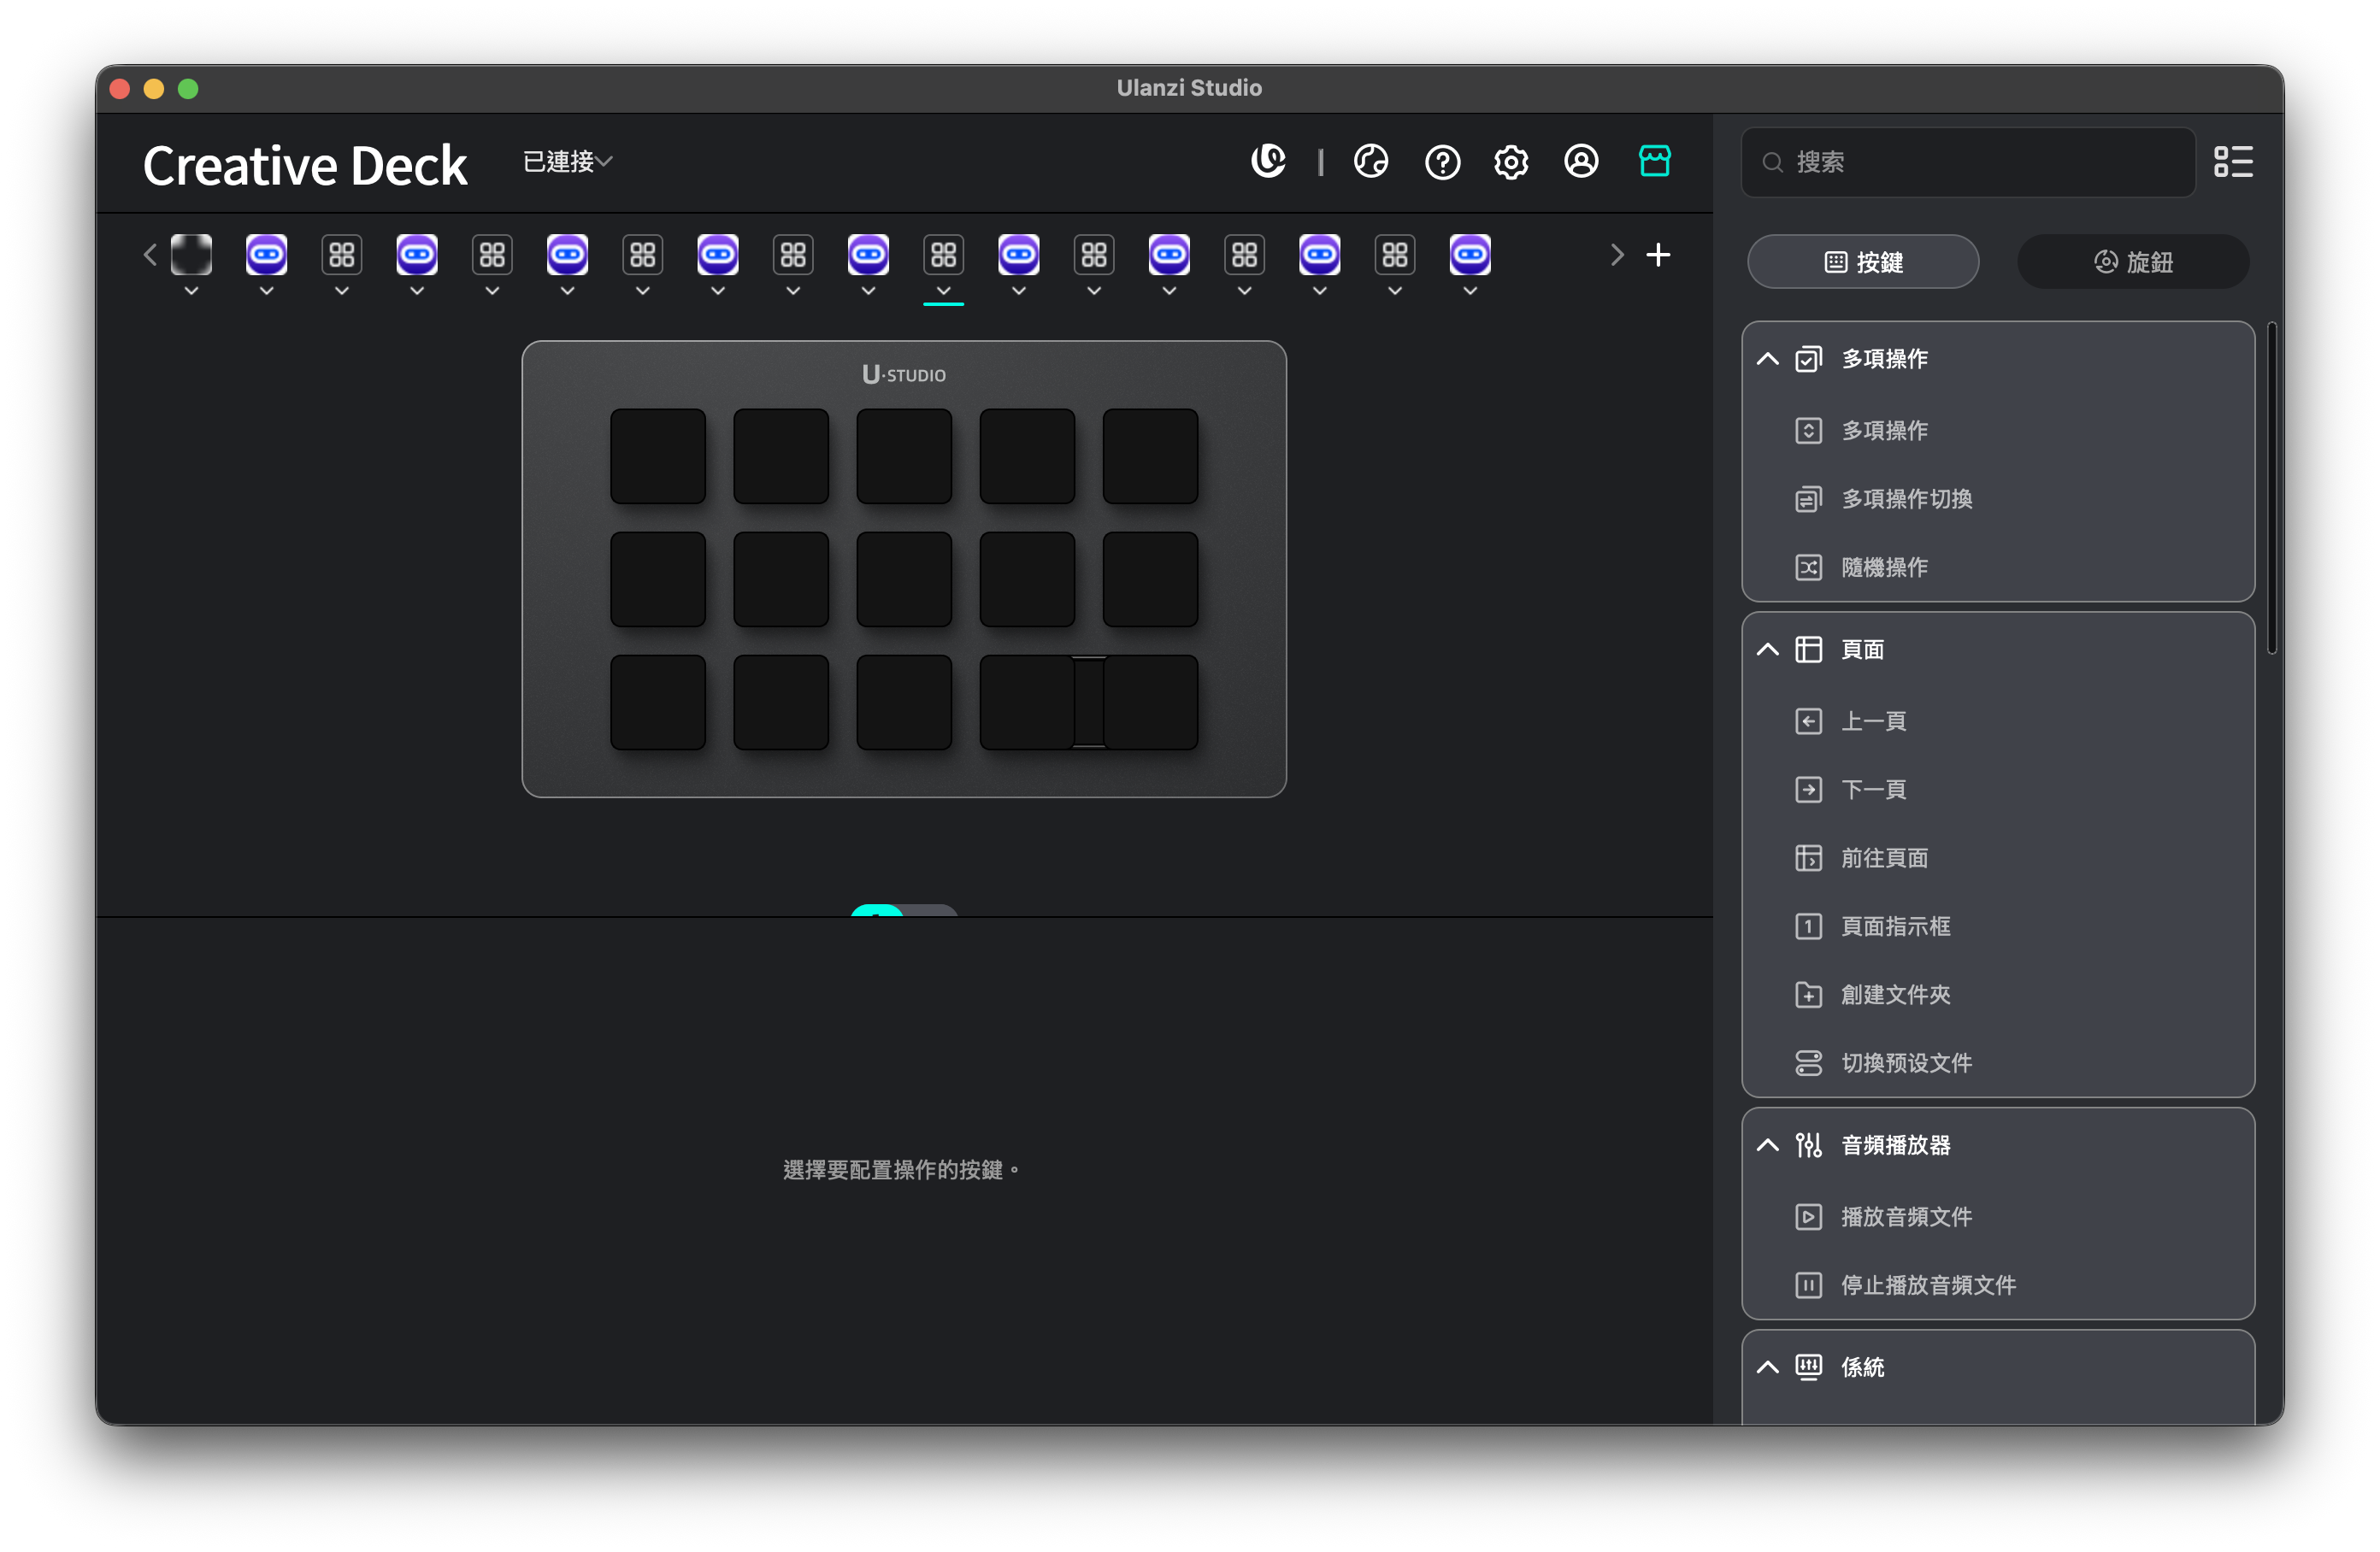Image resolution: width=2380 pixels, height=1552 pixels.
Task: Select the top-left key on the deck
Action: point(657,456)
